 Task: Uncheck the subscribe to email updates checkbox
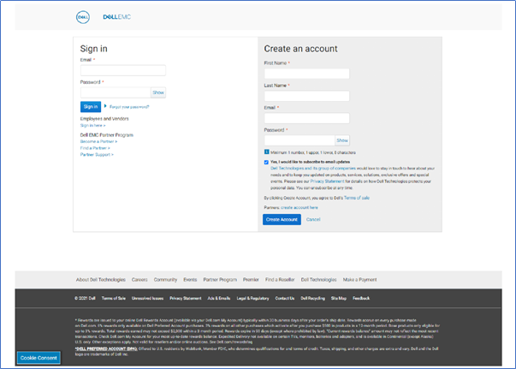coord(266,162)
